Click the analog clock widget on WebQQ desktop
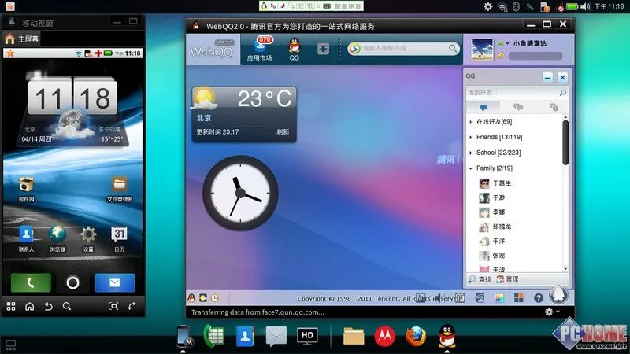 pyautogui.click(x=240, y=193)
